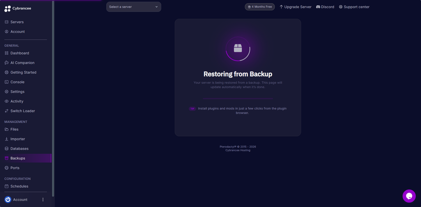This screenshot has width=421, height=207.
Task: Click the Files folder icon
Action: click(7, 129)
